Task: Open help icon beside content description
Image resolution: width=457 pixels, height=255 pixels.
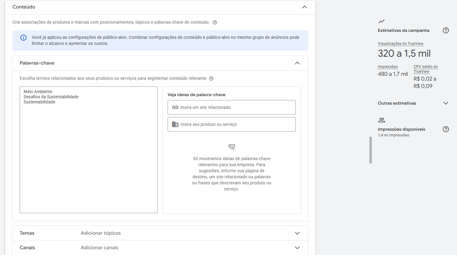Action: (x=215, y=22)
